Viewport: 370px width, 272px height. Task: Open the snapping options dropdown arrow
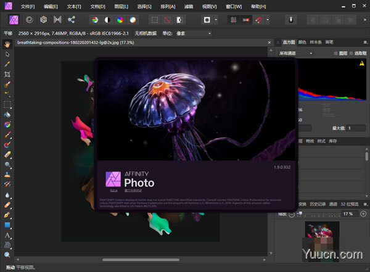click(x=268, y=20)
